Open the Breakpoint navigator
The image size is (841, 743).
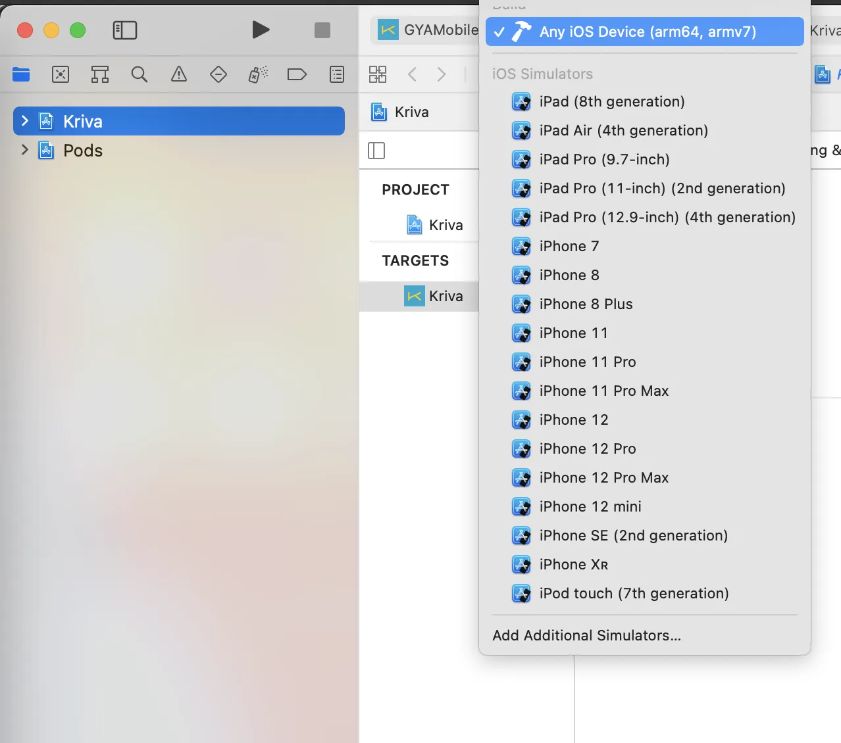297,74
